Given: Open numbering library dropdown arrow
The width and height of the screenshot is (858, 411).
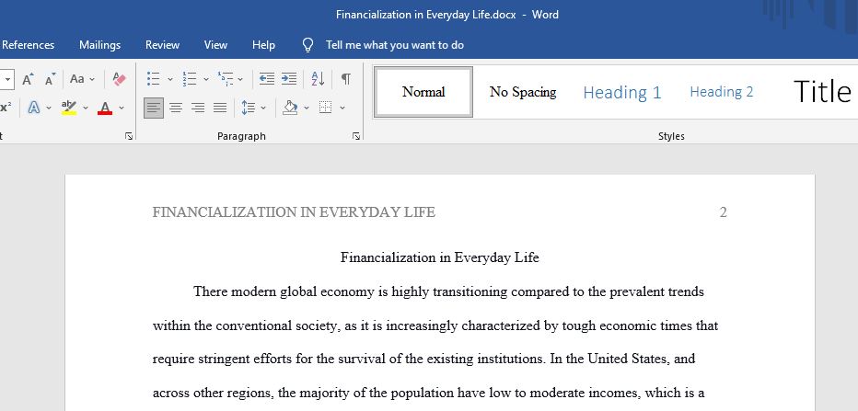Looking at the screenshot, I should (206, 80).
